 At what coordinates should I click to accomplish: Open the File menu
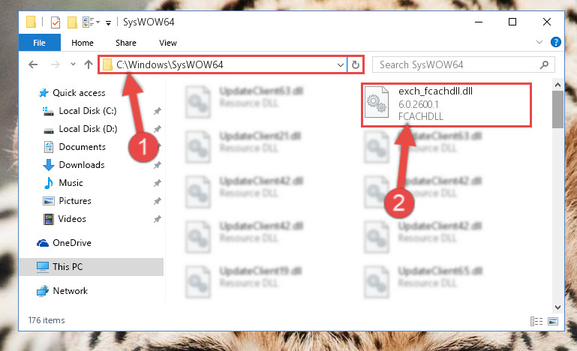(x=39, y=43)
